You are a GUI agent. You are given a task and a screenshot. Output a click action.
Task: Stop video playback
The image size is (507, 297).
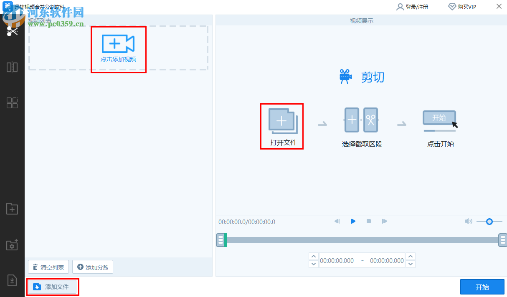click(368, 221)
